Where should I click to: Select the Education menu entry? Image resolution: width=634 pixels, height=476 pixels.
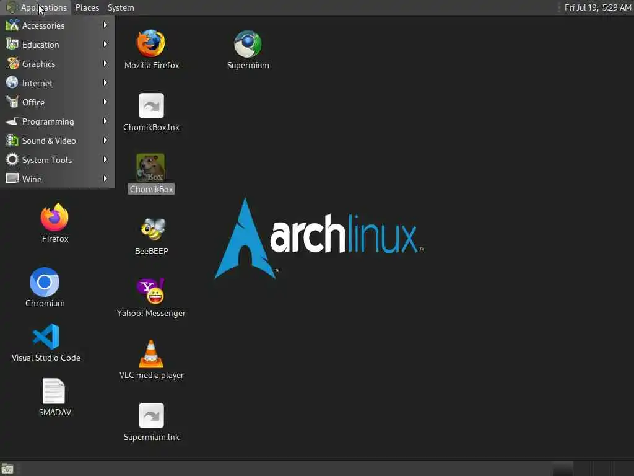click(x=58, y=44)
